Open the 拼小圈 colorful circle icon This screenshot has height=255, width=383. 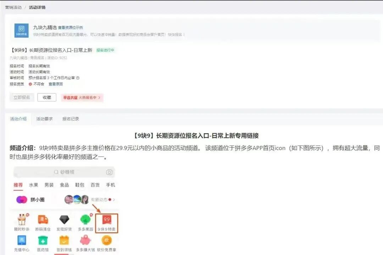coord(22,199)
